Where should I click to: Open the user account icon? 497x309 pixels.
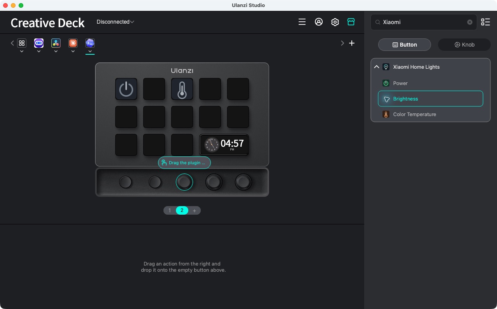tap(319, 22)
